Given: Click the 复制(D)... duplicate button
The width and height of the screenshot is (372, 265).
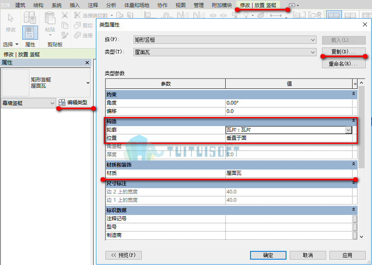Looking at the screenshot, I should [343, 52].
